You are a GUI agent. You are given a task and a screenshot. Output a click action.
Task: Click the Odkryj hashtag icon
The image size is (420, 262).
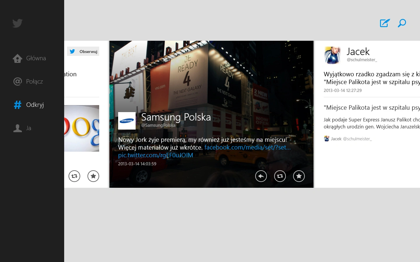pos(17,105)
